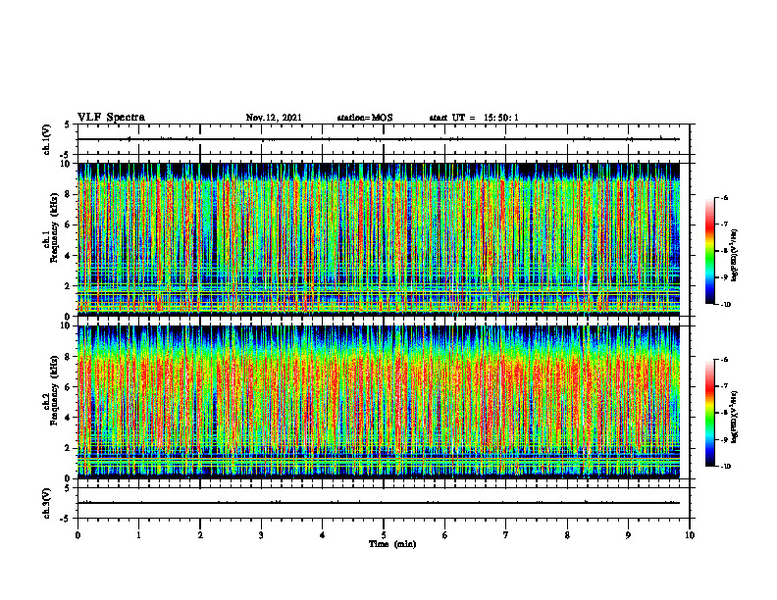This screenshot has width=777, height=600.
Task: Click the "8" kHz tick on ch.1 axis
Action: pyautogui.click(x=69, y=194)
